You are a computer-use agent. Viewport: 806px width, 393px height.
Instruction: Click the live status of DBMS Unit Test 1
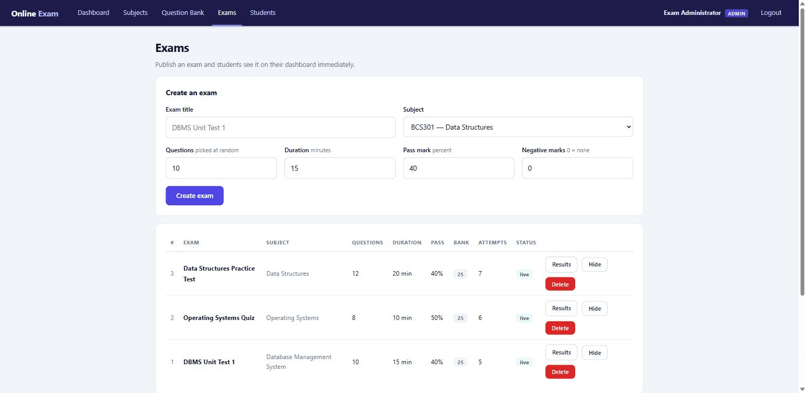(524, 362)
